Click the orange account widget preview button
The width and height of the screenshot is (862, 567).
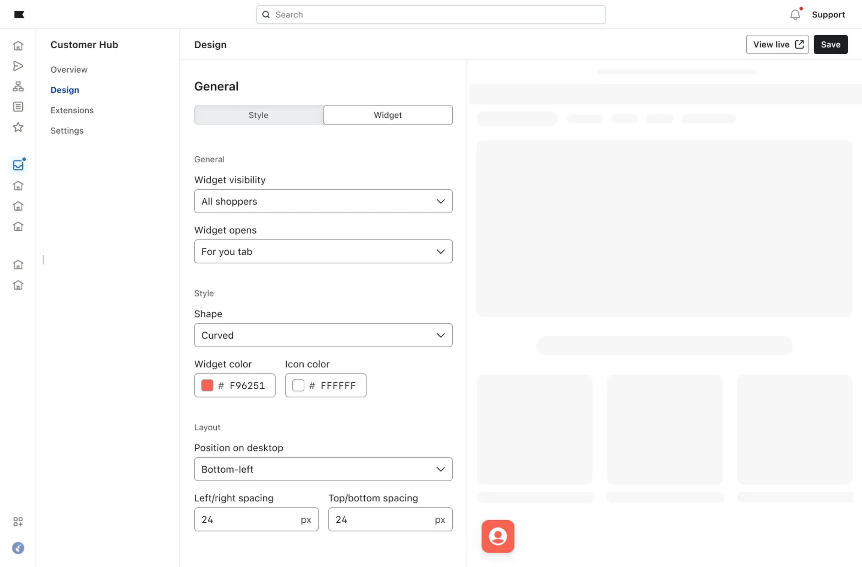(498, 536)
